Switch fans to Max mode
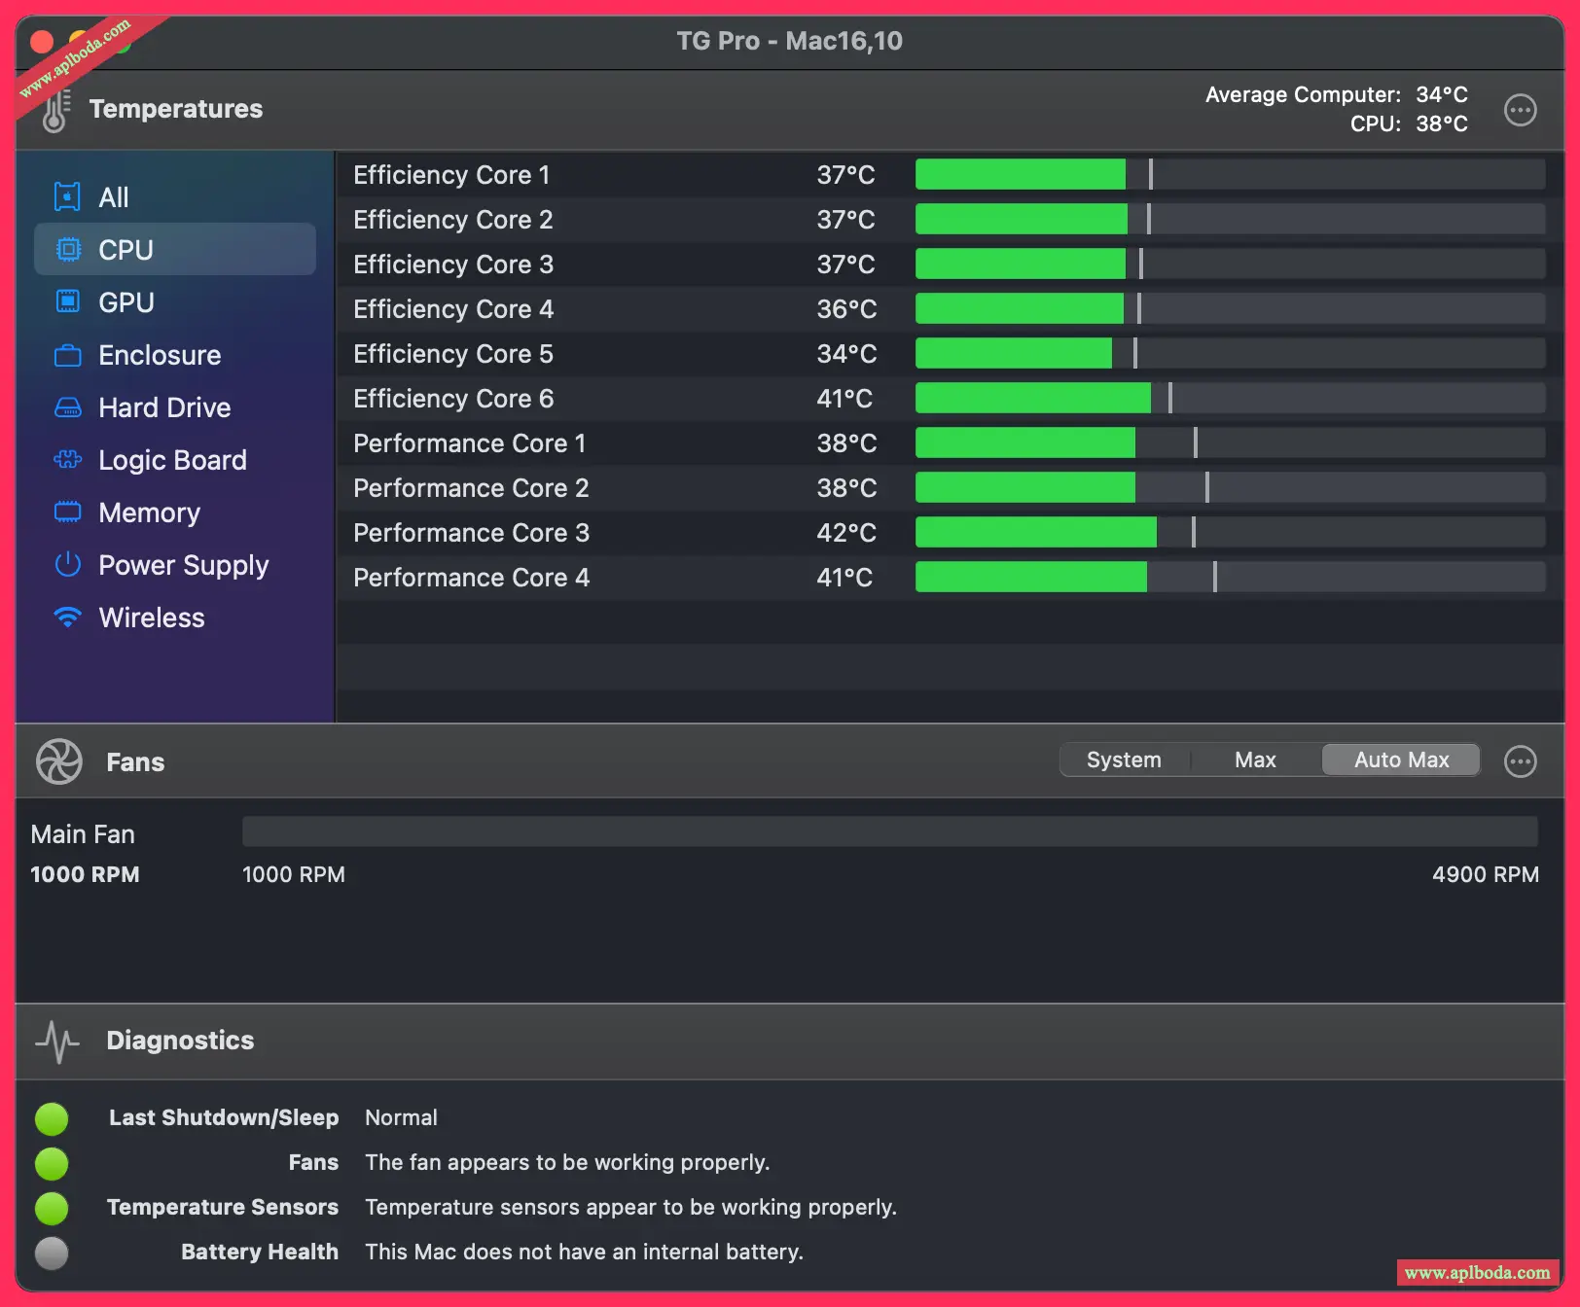Viewport: 1580px width, 1307px height. pyautogui.click(x=1255, y=759)
